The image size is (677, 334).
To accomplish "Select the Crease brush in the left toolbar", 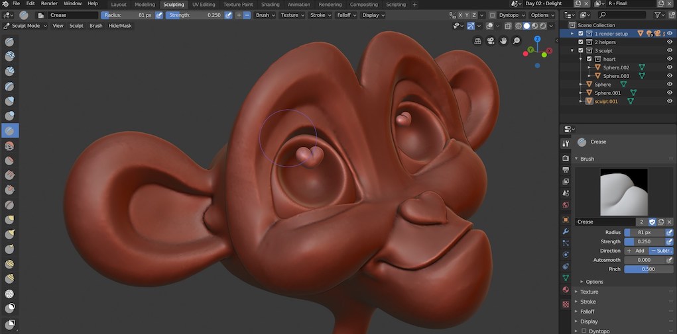I will [x=10, y=130].
